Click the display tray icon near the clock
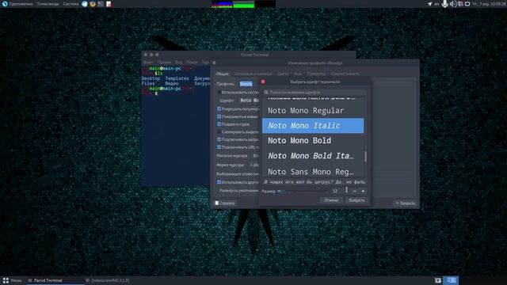 467,4
